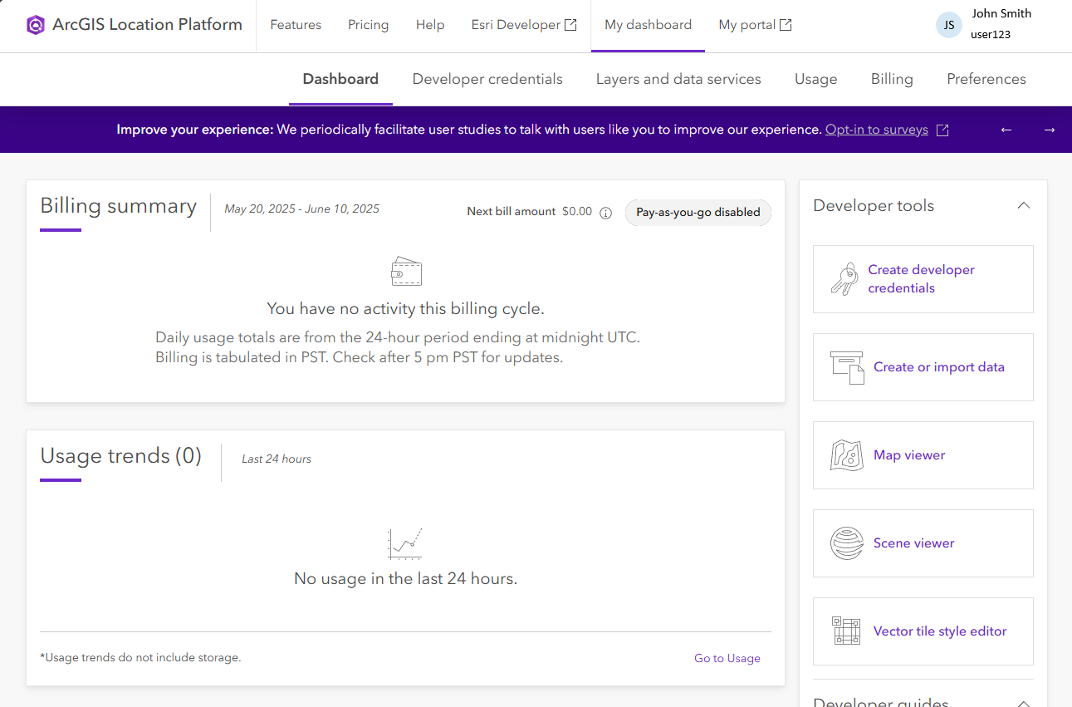Open the Preferences tab
This screenshot has height=707, width=1072.
pyautogui.click(x=986, y=79)
